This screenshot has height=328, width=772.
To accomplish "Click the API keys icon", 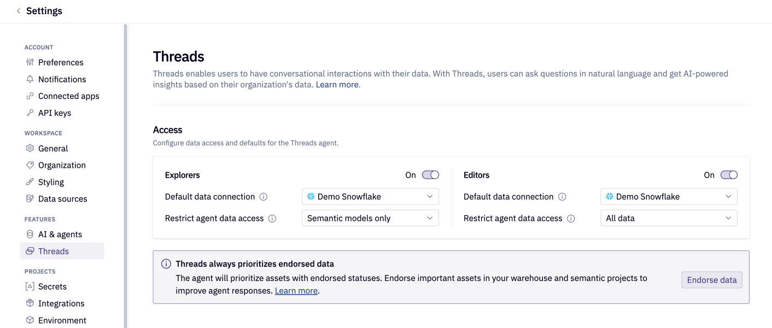I will 30,113.
